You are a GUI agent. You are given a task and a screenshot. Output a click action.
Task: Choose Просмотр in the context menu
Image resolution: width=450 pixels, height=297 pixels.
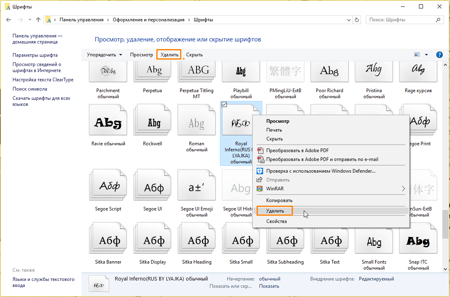click(x=331, y=121)
